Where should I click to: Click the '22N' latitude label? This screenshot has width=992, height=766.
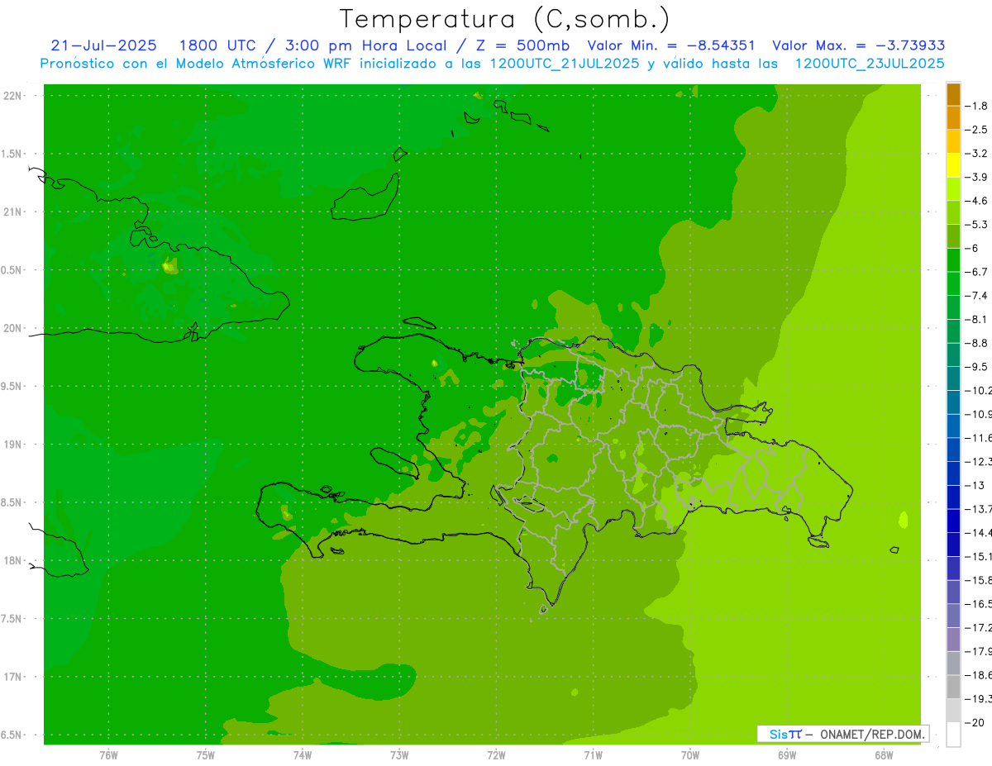click(x=13, y=96)
